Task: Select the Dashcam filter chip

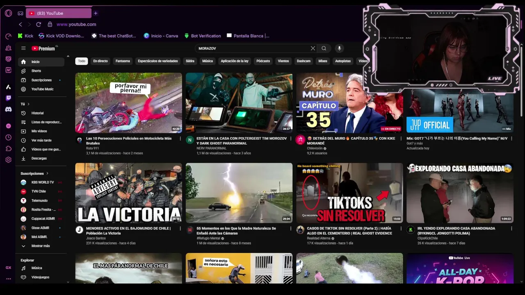Action: 304,61
